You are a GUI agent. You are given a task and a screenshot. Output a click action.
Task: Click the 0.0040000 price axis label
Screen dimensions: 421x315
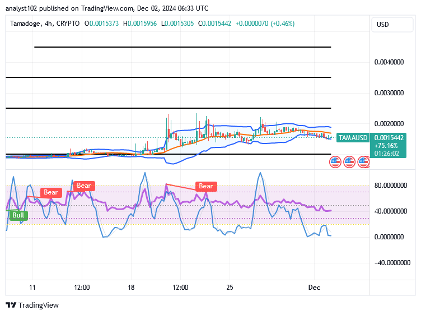389,62
